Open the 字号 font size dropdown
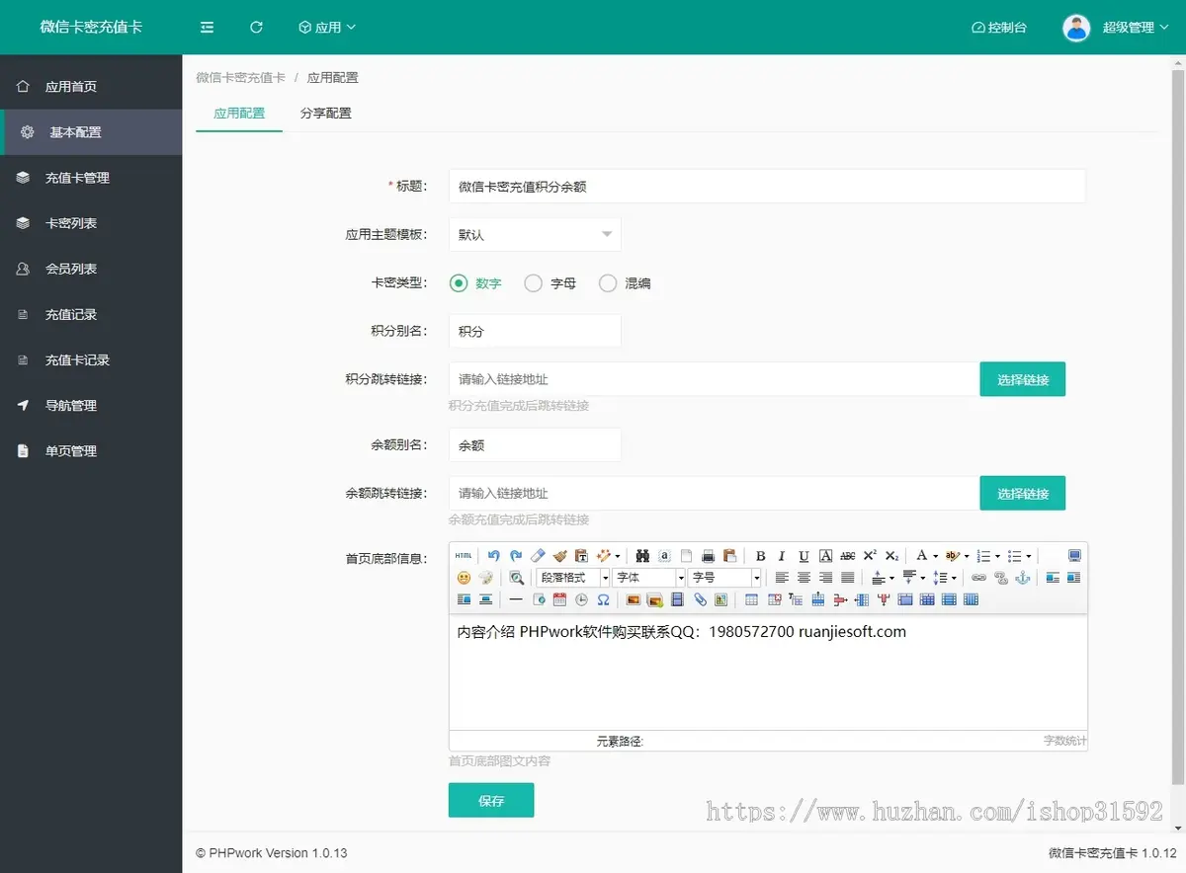The width and height of the screenshot is (1186, 873). 726,578
